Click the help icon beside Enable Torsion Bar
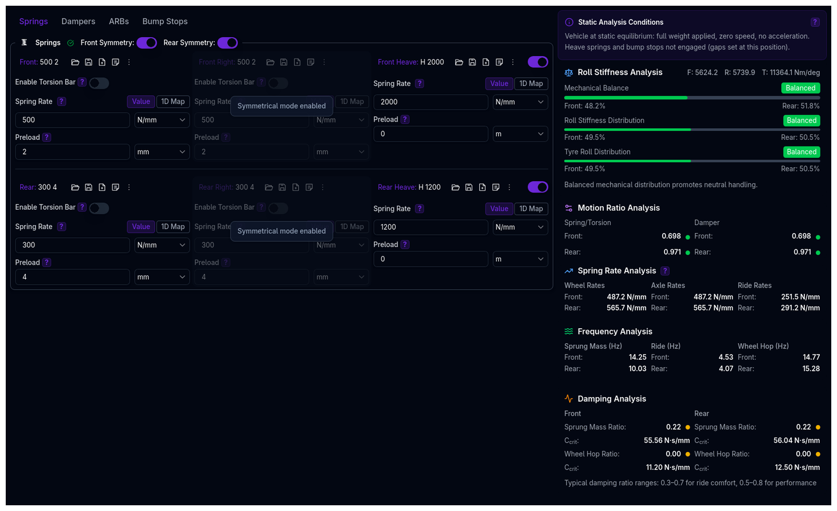Image resolution: width=837 pixels, height=511 pixels. (82, 82)
